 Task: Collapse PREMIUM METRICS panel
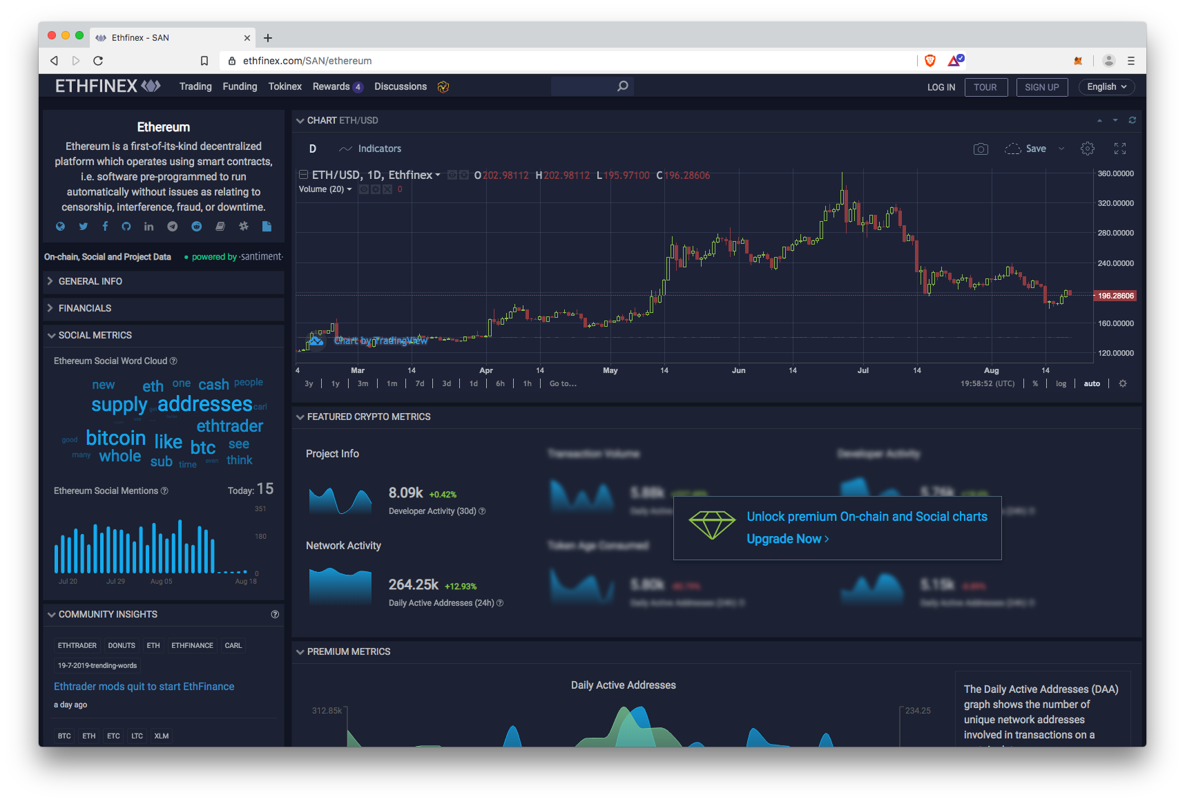point(300,651)
